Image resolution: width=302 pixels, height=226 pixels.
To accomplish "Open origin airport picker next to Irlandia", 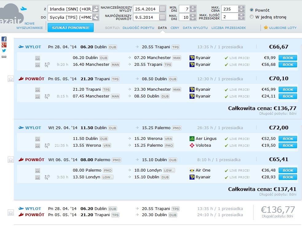I will pos(95,9).
